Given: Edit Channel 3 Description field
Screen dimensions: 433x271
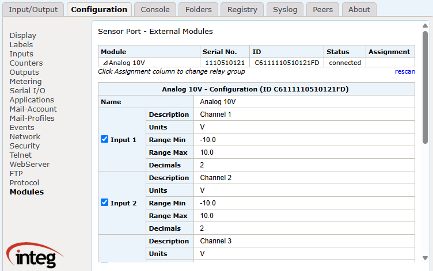Looking at the screenshot, I should click(x=304, y=241).
